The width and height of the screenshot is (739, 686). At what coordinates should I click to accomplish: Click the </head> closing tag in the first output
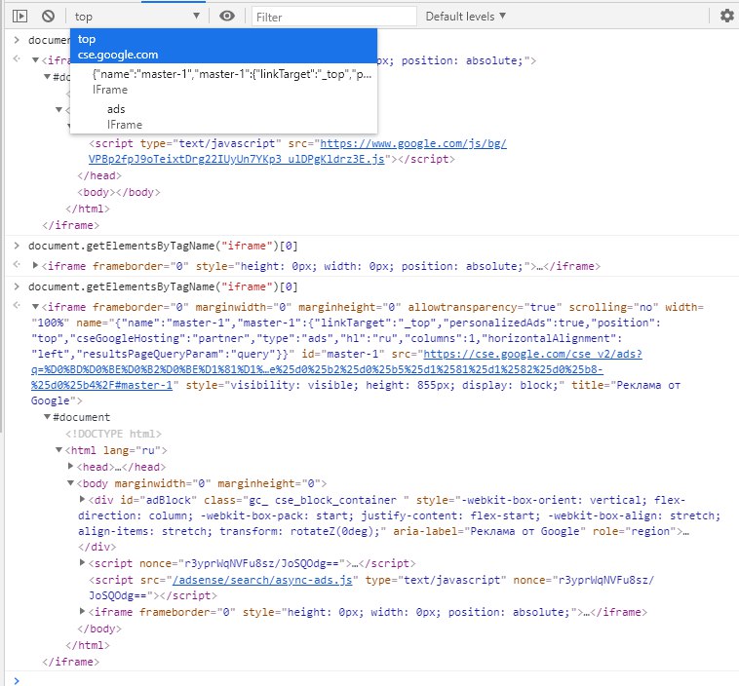click(99, 175)
